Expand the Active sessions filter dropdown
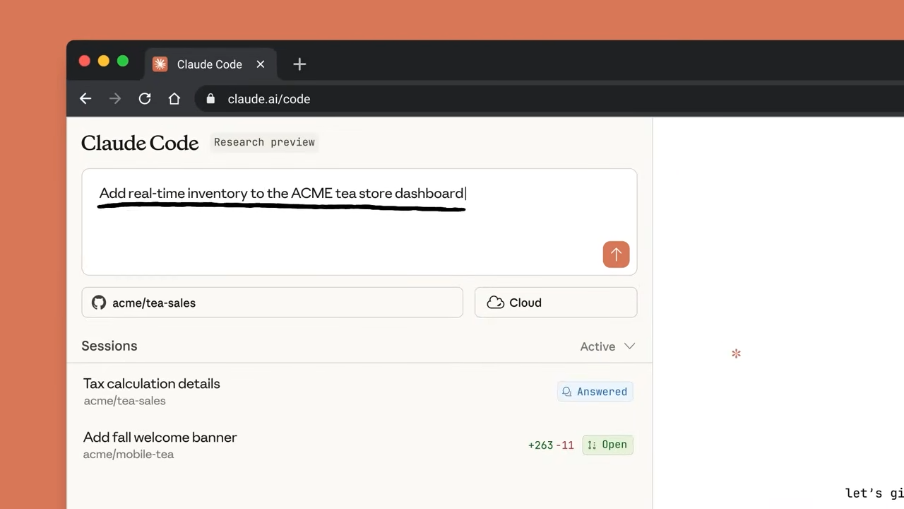Viewport: 904px width, 509px height. pyautogui.click(x=607, y=346)
